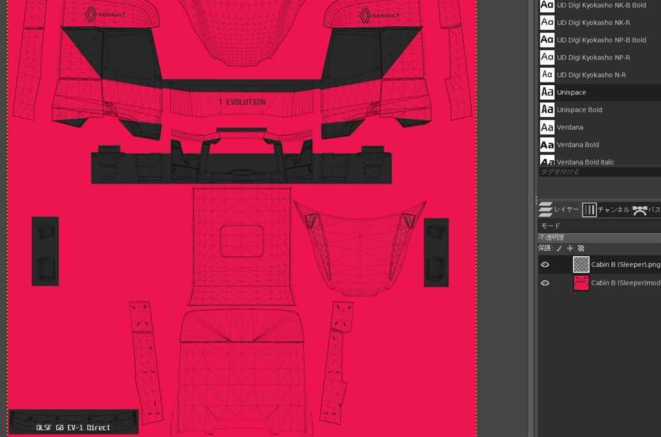Switch to the パス (Paths) tab
The height and width of the screenshot is (437, 661).
pos(646,209)
